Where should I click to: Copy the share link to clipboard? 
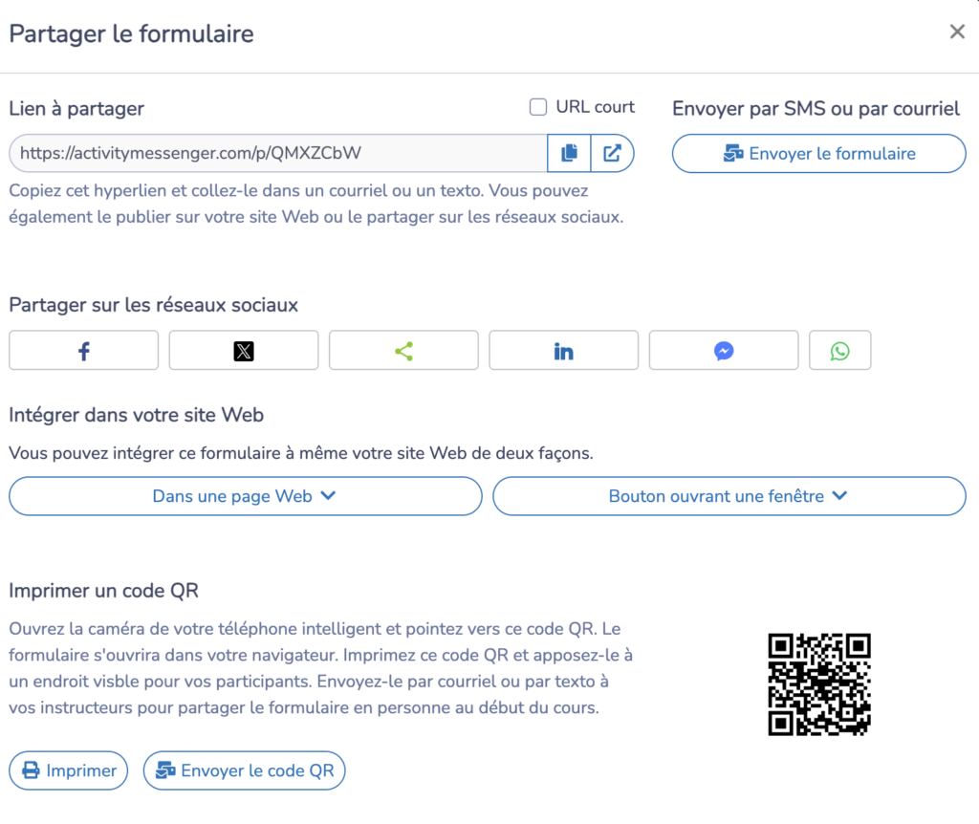click(569, 153)
